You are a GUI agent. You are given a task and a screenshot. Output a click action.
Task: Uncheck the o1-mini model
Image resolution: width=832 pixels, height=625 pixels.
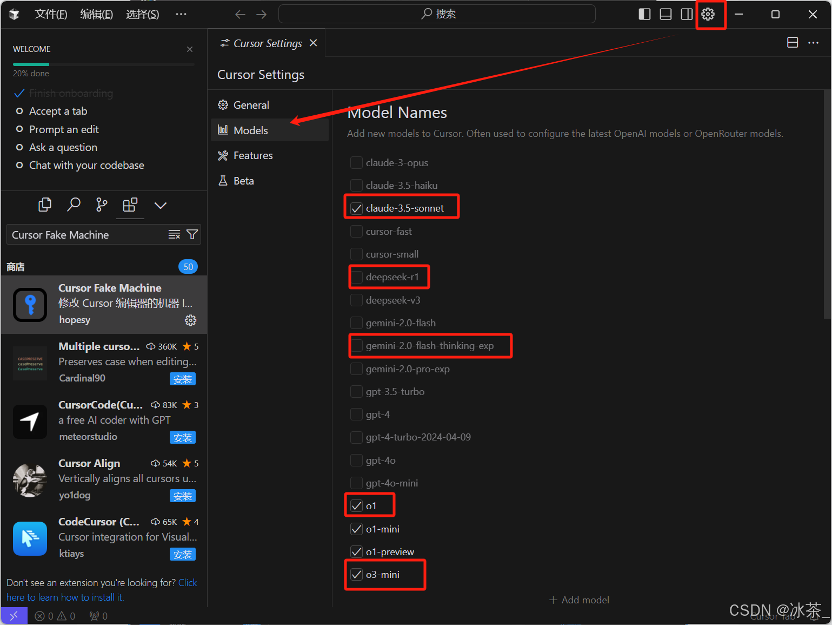(x=356, y=529)
